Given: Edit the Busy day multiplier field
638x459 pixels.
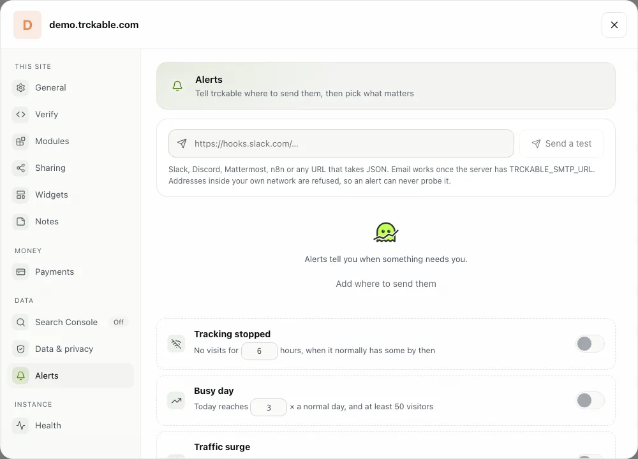Looking at the screenshot, I should [269, 407].
